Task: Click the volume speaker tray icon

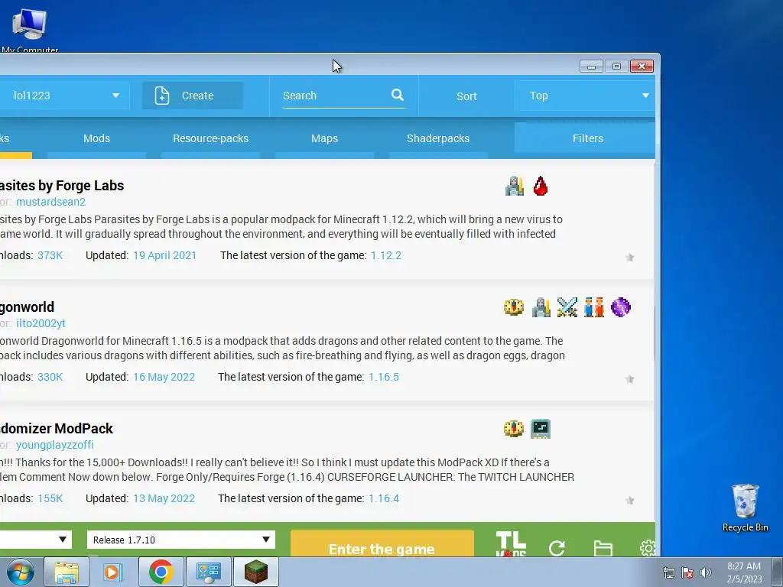Action: (x=706, y=572)
